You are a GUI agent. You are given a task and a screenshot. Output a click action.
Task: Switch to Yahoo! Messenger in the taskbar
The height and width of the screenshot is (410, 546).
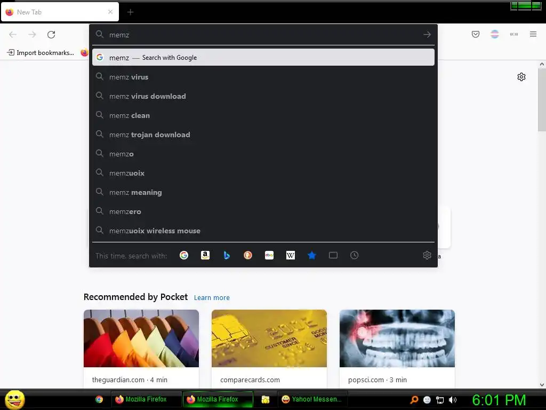[x=312, y=399]
